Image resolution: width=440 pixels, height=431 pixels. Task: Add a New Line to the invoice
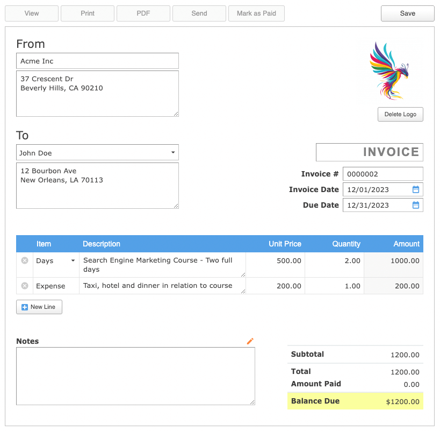[39, 307]
